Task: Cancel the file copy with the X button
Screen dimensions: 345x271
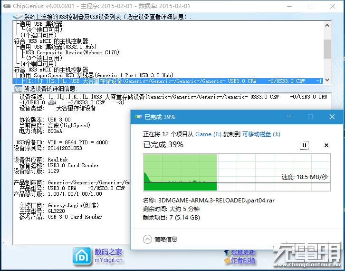Action: (326, 145)
